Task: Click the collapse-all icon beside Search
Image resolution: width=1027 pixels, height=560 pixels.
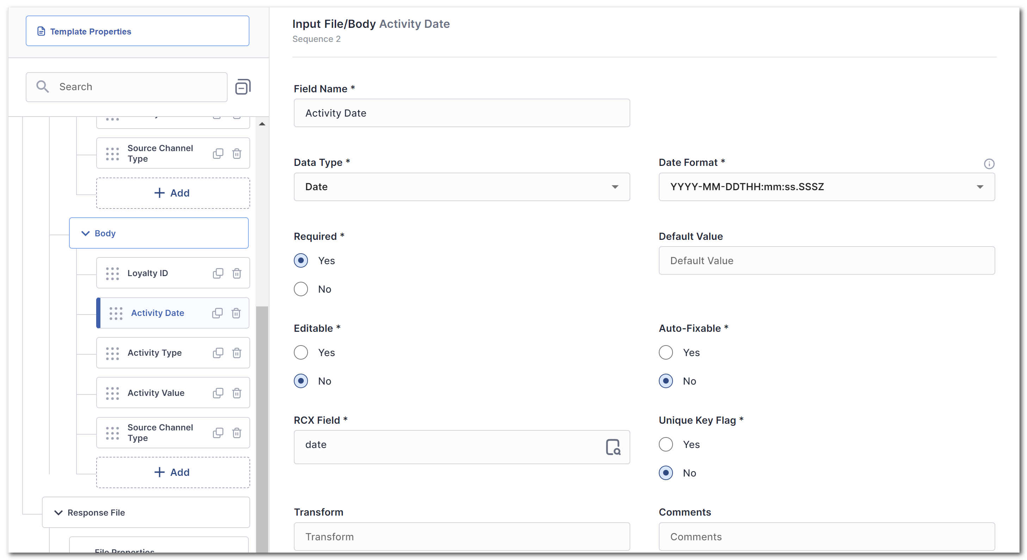Action: [242, 87]
